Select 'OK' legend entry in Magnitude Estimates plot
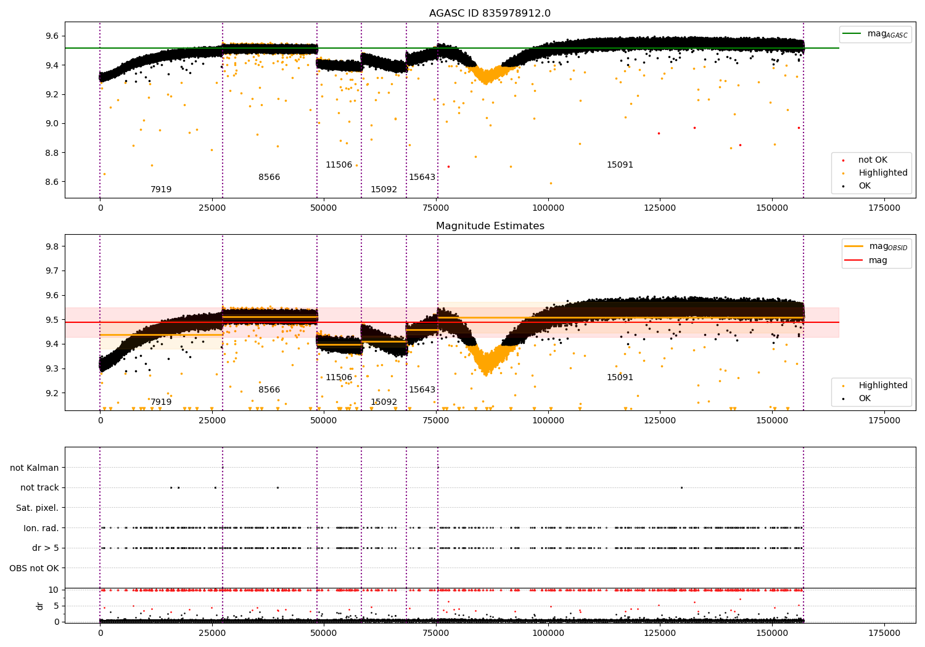 (x=865, y=399)
